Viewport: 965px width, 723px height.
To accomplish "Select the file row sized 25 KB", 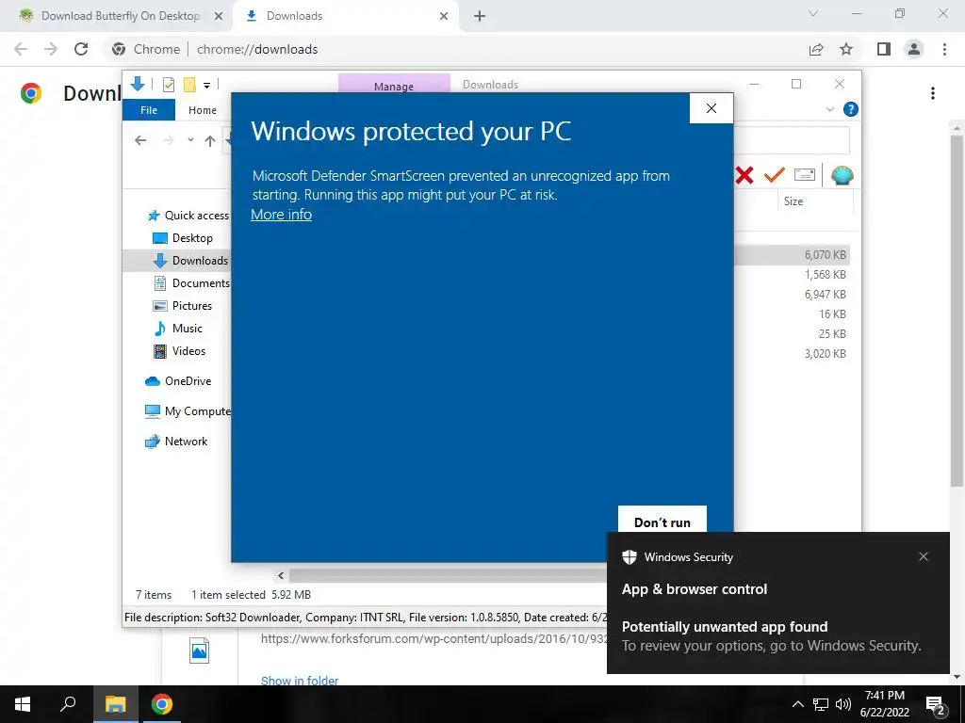I will [792, 334].
